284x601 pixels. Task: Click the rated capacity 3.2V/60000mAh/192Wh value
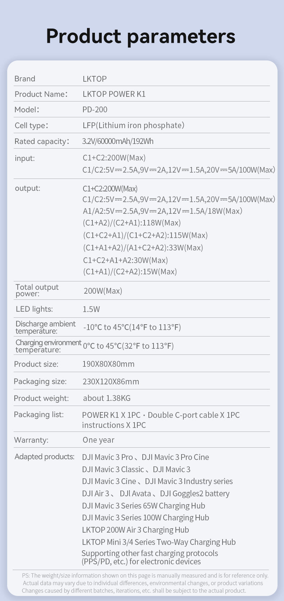118,141
